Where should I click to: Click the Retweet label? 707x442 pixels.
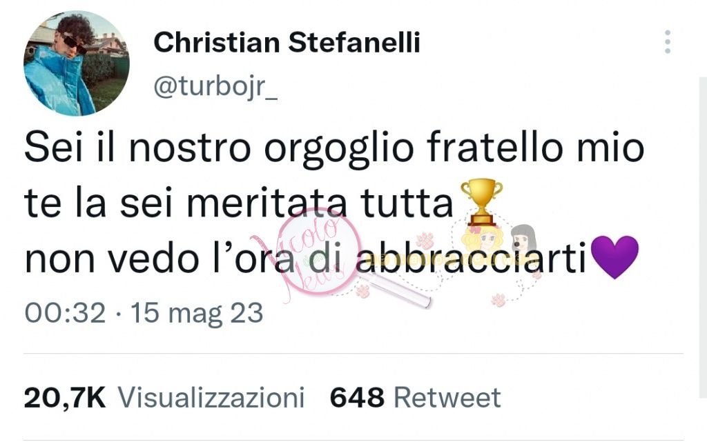tap(447, 398)
